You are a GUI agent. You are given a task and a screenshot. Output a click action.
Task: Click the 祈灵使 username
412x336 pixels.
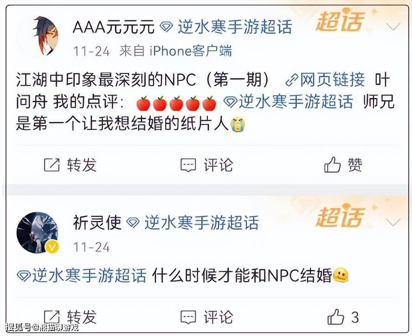pyautogui.click(x=97, y=223)
